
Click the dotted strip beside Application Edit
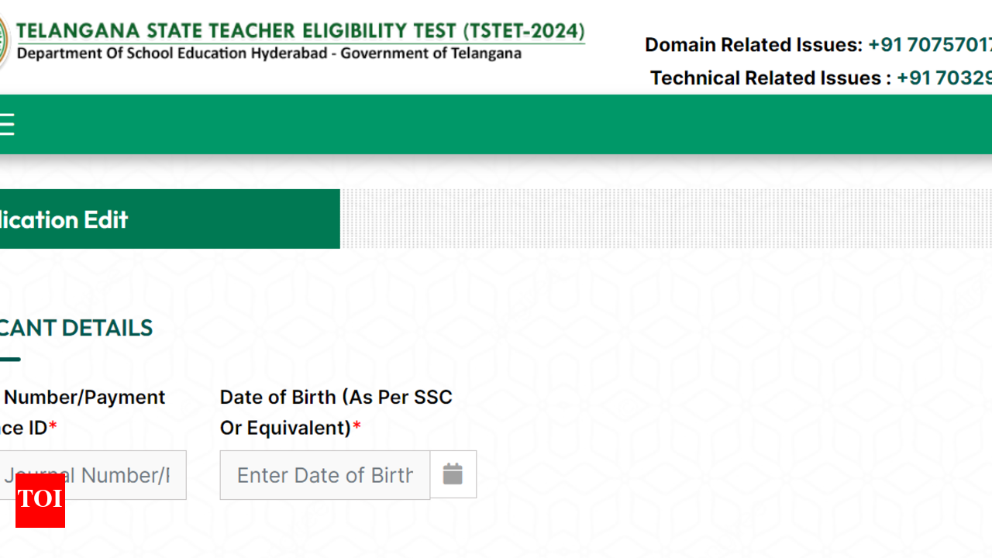[x=666, y=219]
